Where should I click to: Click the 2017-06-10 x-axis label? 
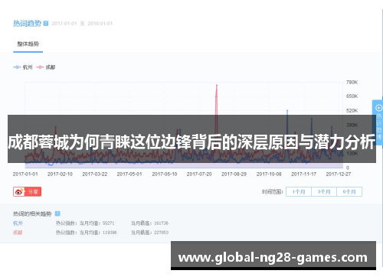(165, 174)
